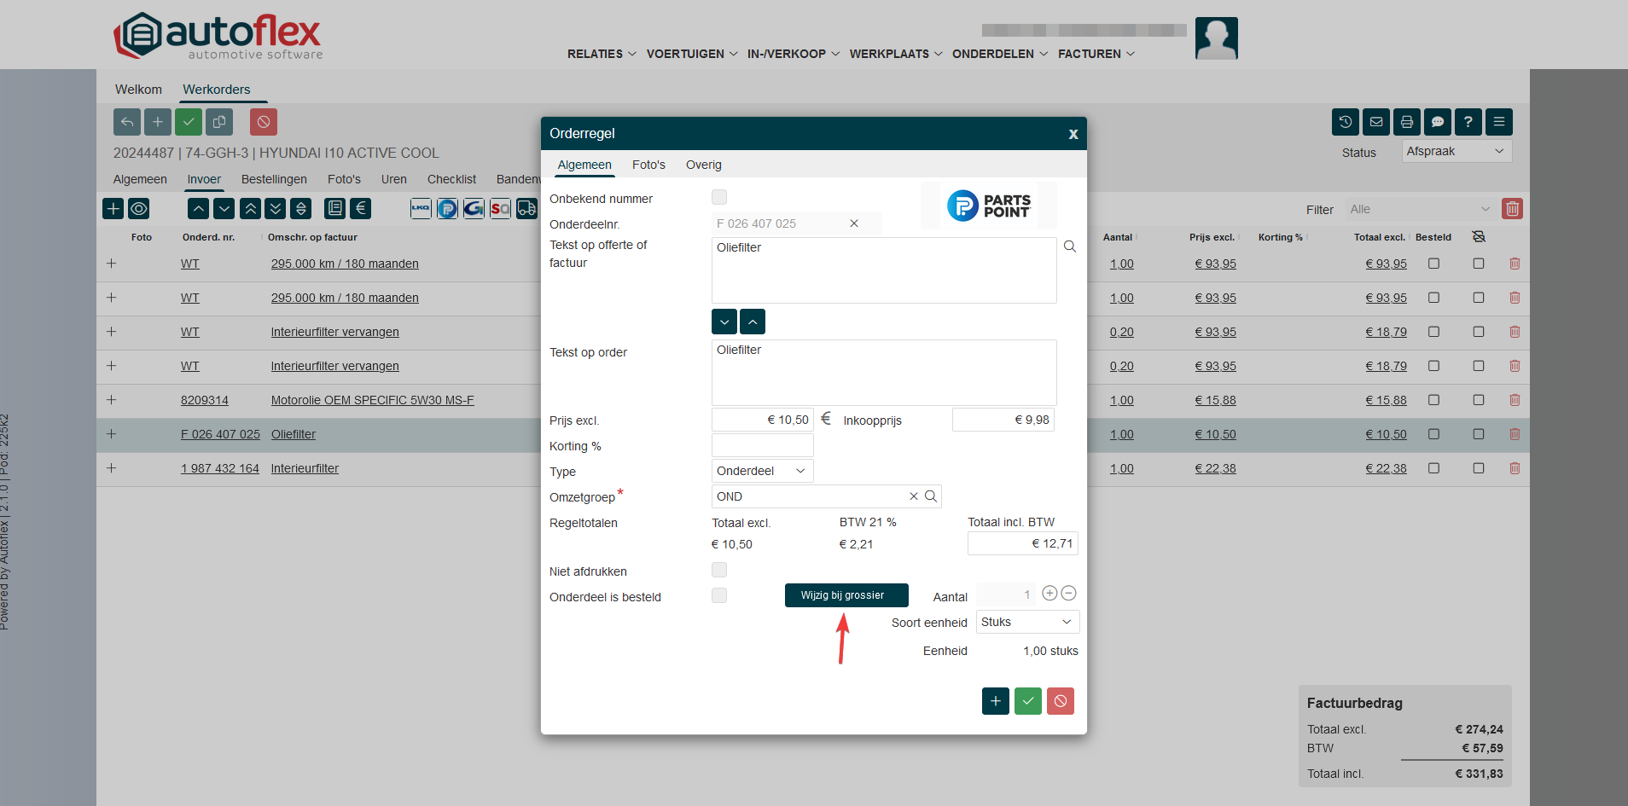
Task: Click the help question mark icon
Action: pyautogui.click(x=1468, y=122)
